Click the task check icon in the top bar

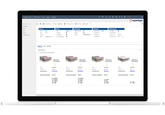102,17
